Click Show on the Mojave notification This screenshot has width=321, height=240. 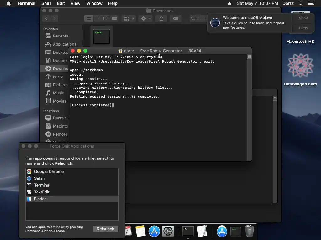coord(303,18)
